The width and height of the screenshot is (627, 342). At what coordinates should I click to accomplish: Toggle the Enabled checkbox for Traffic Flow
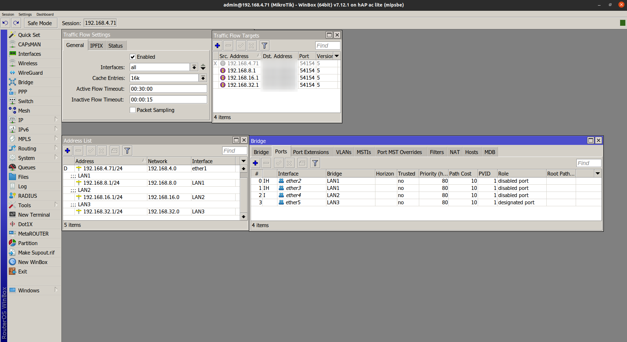pyautogui.click(x=133, y=57)
